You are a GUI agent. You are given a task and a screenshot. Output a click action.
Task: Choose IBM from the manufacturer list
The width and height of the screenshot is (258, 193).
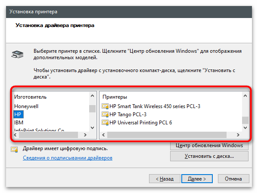(19, 123)
